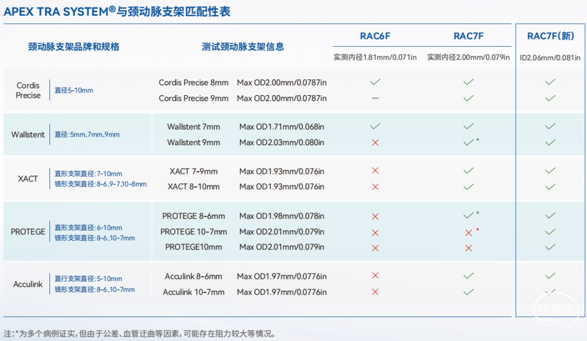587x341 pixels.
Task: Click the RAC7F red X for PROTEGE10mm
Action: [469, 248]
